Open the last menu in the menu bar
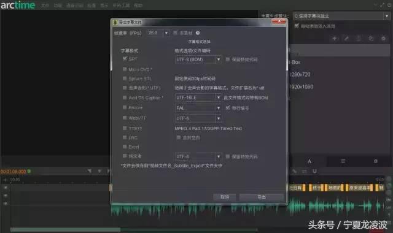The width and height of the screenshot is (393, 233). (x=138, y=6)
